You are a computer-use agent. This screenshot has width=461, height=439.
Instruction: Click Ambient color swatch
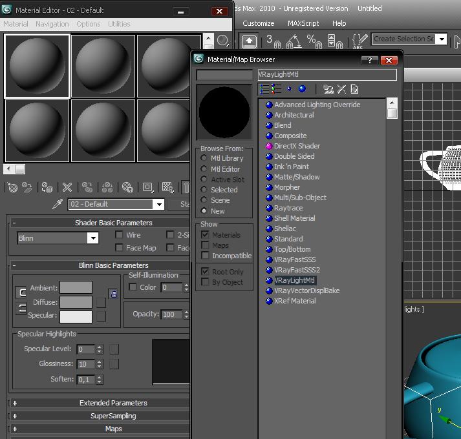76,287
